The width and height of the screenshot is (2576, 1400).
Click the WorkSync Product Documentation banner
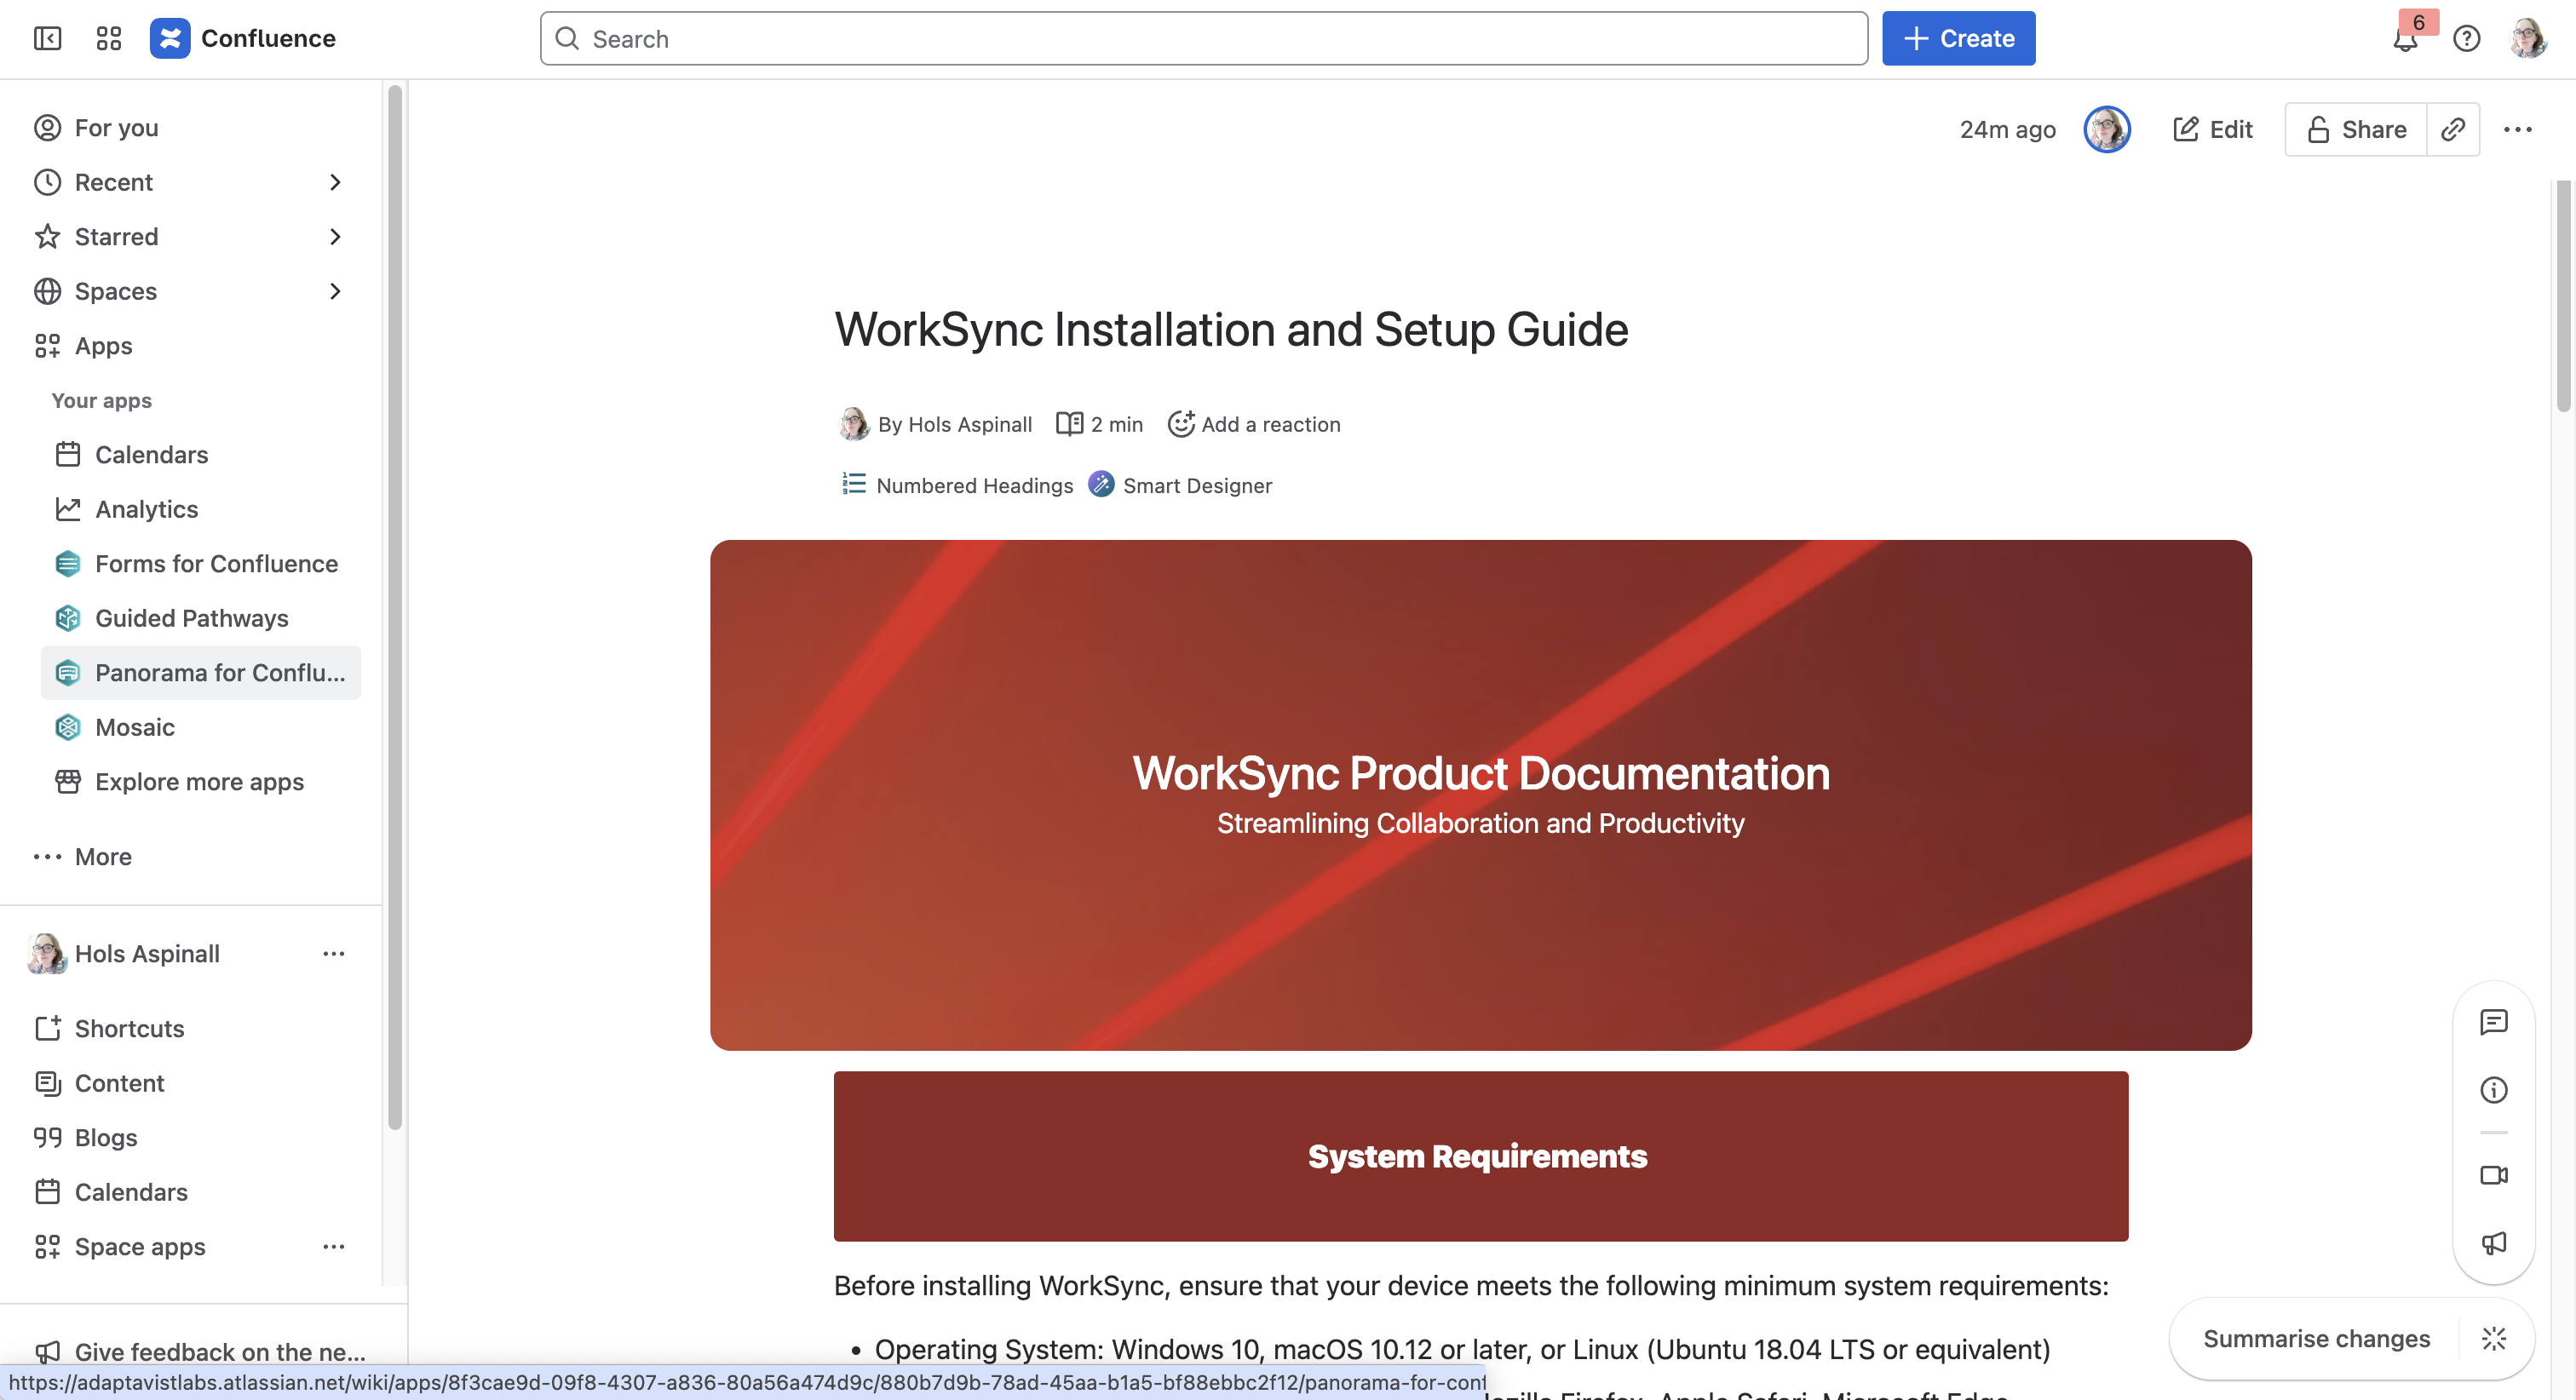coord(1480,794)
